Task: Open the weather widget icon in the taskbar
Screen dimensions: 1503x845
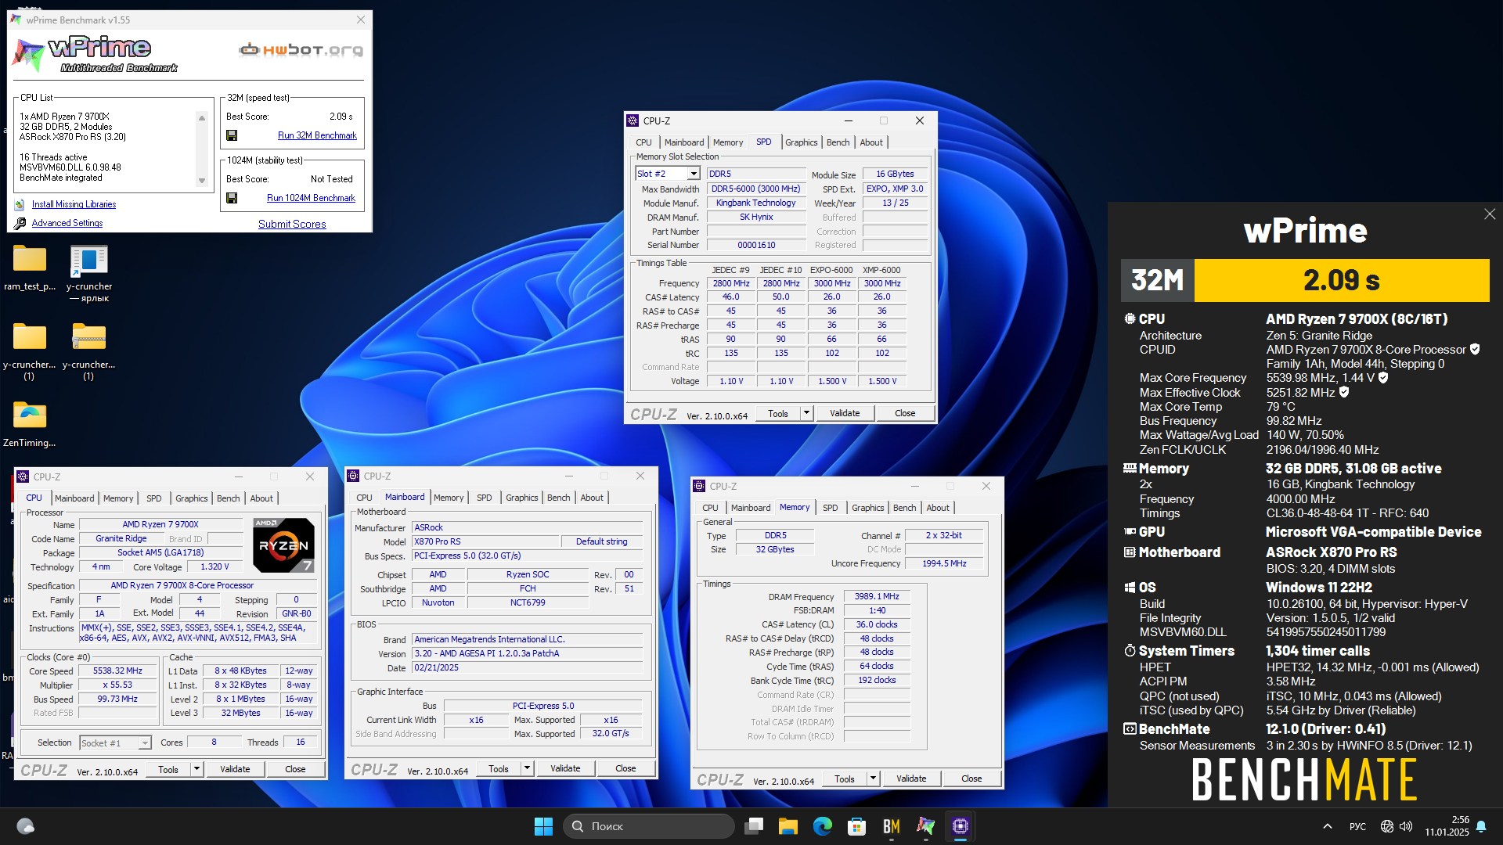Action: pos(26,826)
